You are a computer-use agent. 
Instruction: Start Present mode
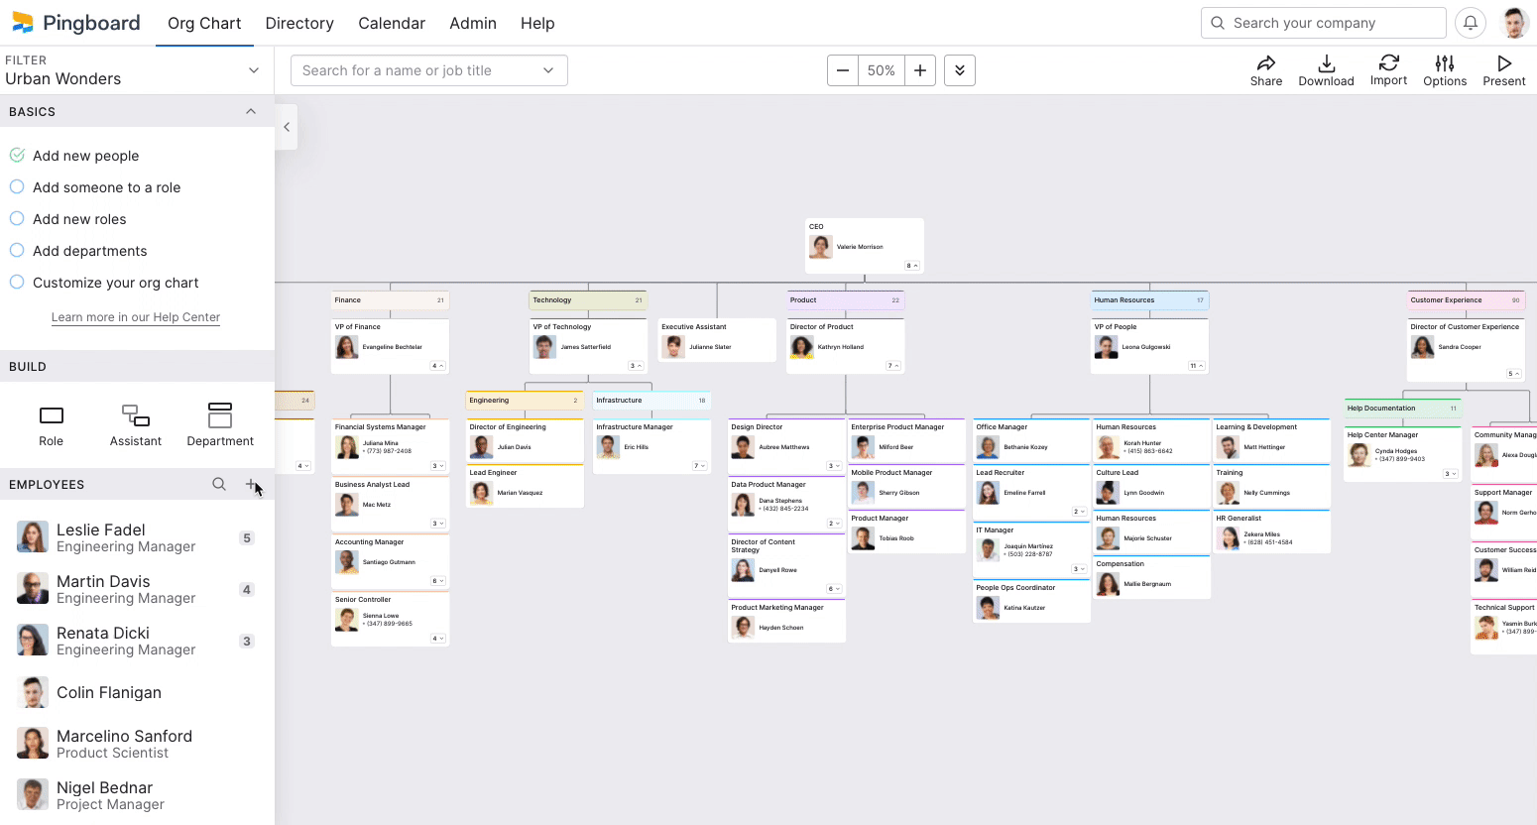(1503, 70)
